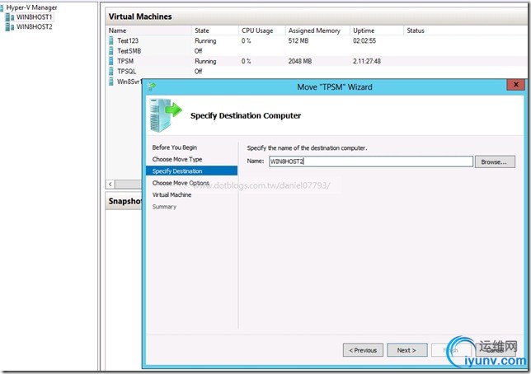Select the Specify Destination step
Image resolution: width=531 pixels, height=374 pixels.
click(191, 171)
